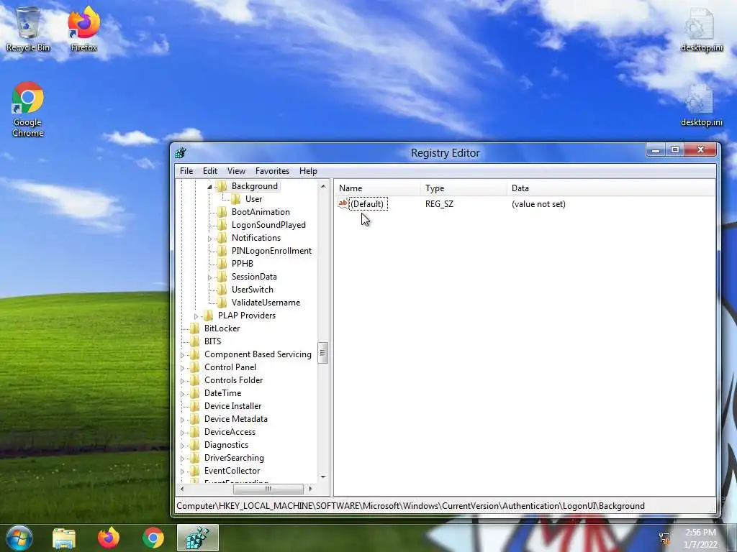737x552 pixels.
Task: Click the BitLocker folder icon
Action: pos(194,328)
